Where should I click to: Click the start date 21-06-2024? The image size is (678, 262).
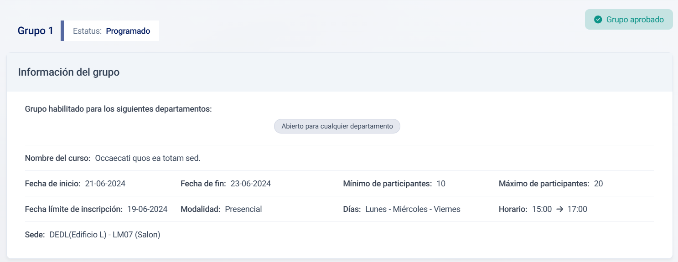tap(105, 184)
